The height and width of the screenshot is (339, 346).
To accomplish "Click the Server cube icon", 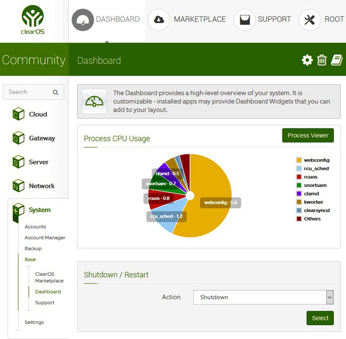I will (x=18, y=161).
